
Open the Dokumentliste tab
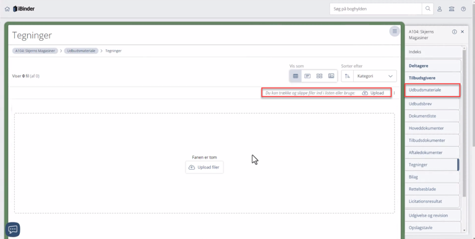[432, 116]
